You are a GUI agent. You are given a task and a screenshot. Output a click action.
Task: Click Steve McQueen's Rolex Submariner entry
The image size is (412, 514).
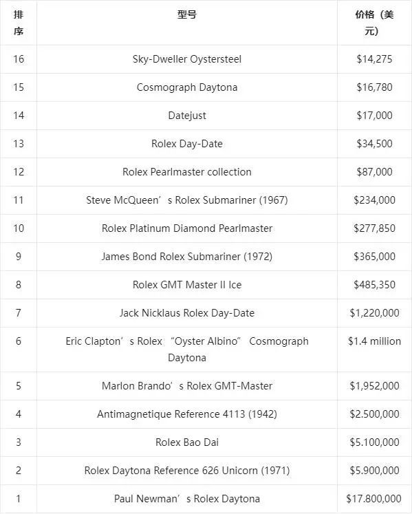point(187,200)
